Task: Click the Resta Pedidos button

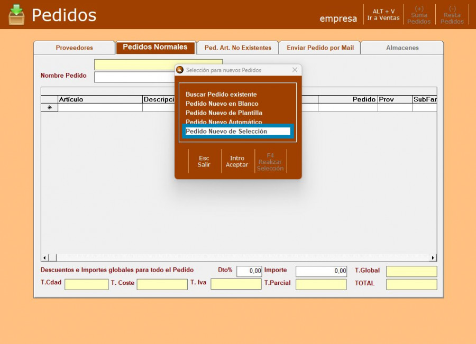Action: (452, 15)
